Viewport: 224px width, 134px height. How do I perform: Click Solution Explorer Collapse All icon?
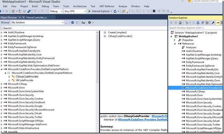pyautogui.click(x=202, y=23)
